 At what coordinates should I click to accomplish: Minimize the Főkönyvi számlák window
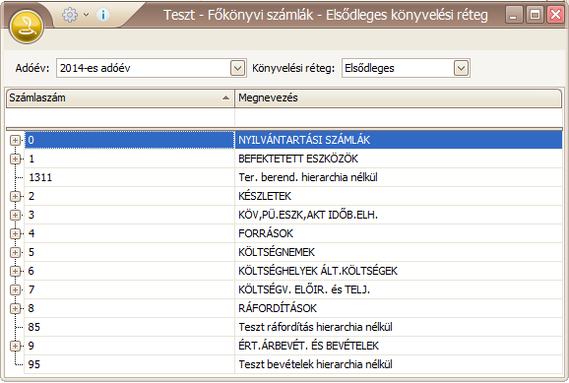(x=514, y=15)
